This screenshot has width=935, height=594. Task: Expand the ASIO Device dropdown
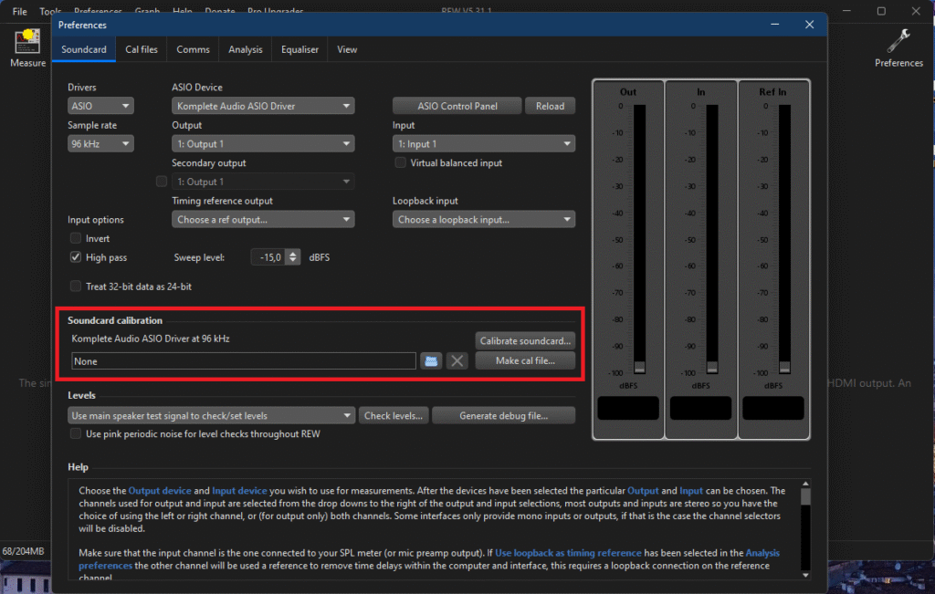tap(262, 107)
